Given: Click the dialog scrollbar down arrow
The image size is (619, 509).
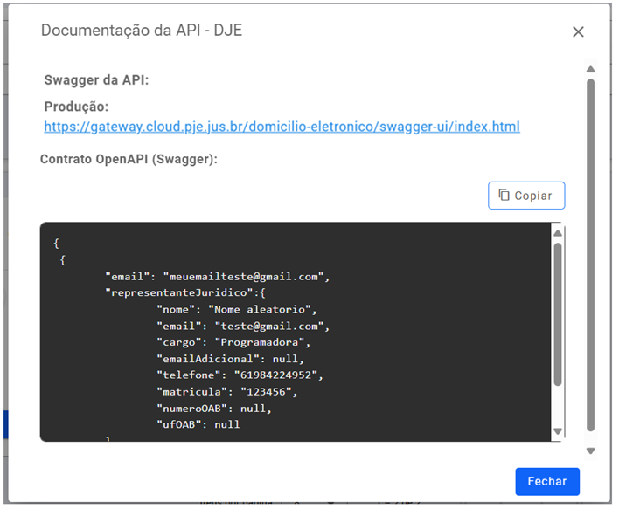Looking at the screenshot, I should pyautogui.click(x=590, y=451).
